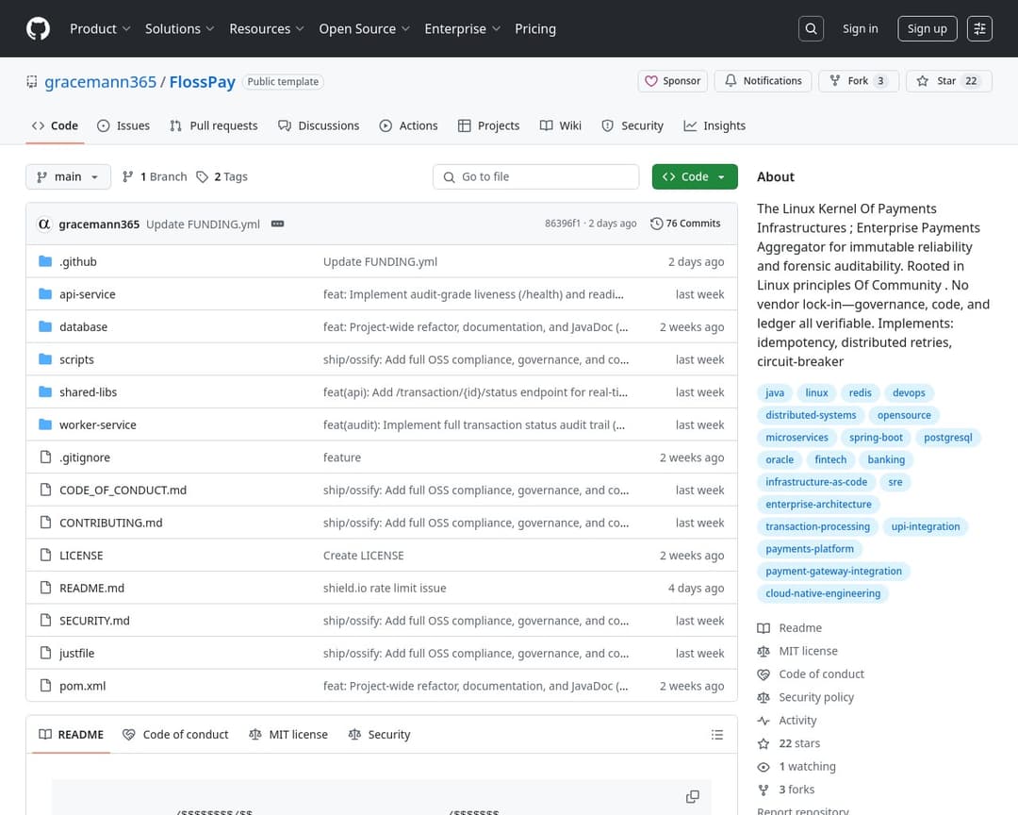
Task: Open the README.md file
Action: pyautogui.click(x=91, y=588)
